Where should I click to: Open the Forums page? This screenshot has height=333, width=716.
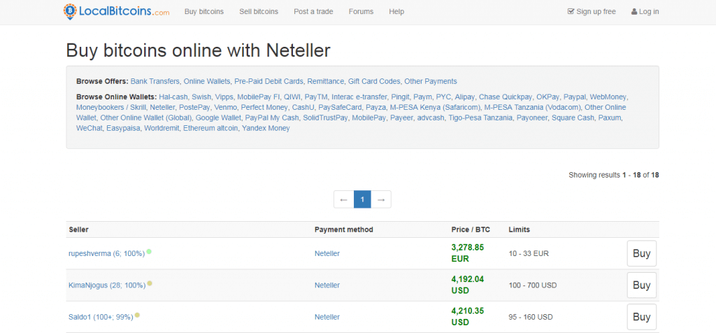coord(361,11)
